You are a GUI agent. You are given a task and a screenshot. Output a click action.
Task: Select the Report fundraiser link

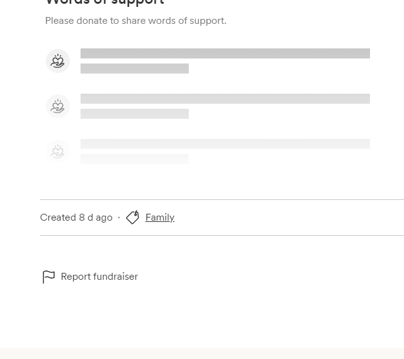click(x=99, y=277)
